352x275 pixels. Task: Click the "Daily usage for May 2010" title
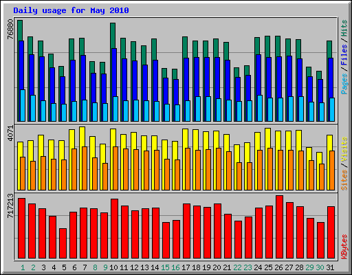pyautogui.click(x=71, y=10)
